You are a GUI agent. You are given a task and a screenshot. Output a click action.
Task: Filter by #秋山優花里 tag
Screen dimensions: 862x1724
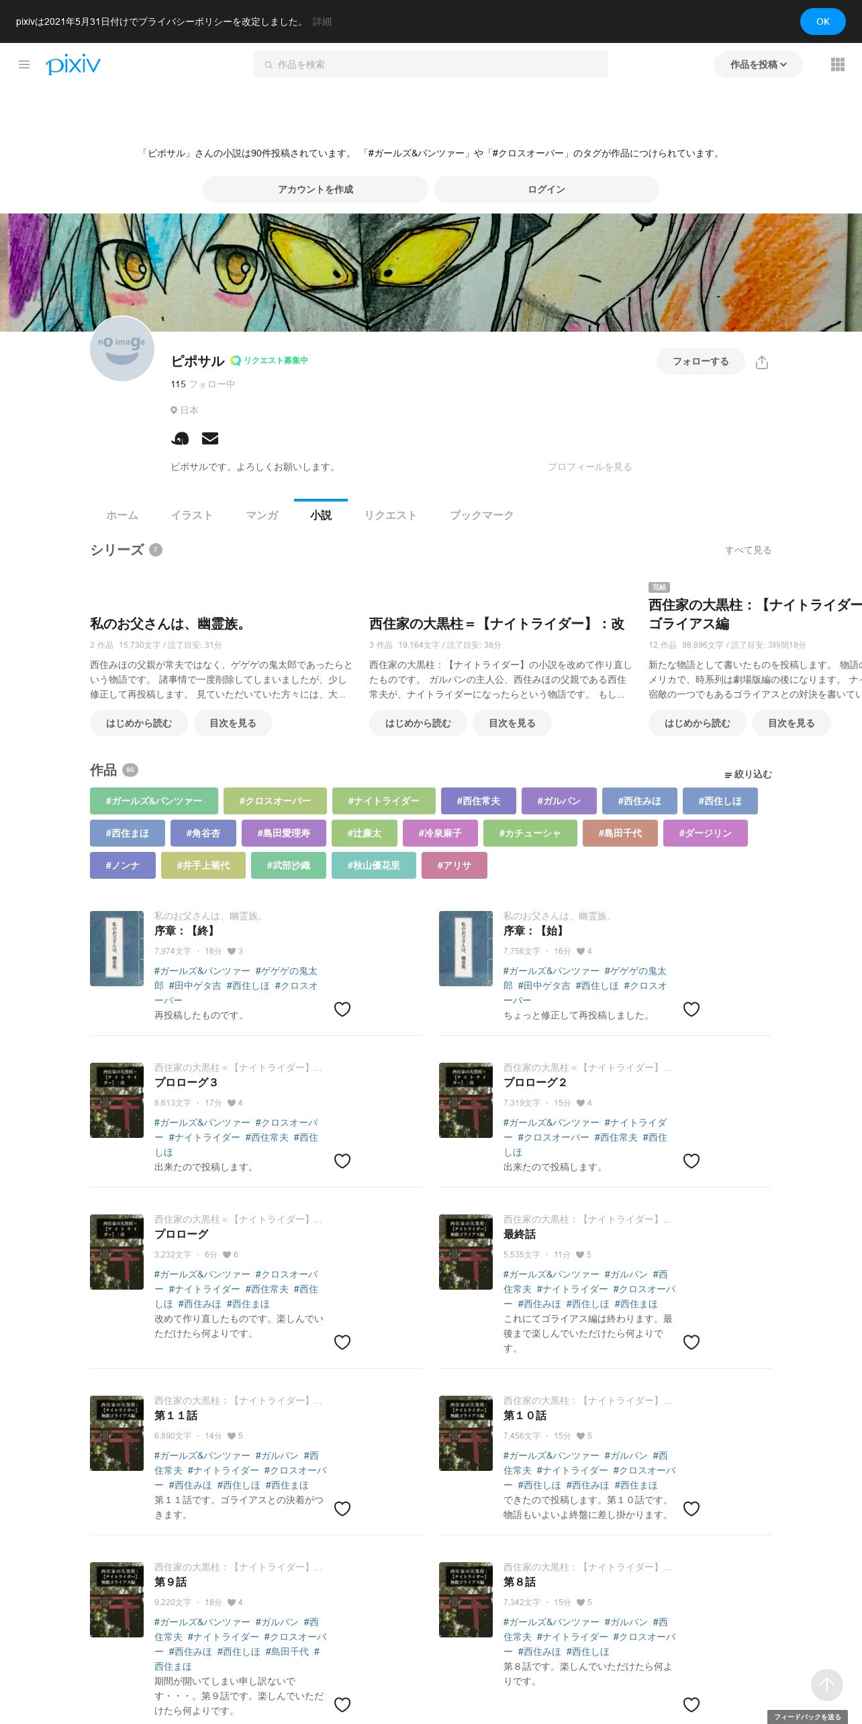point(374,865)
